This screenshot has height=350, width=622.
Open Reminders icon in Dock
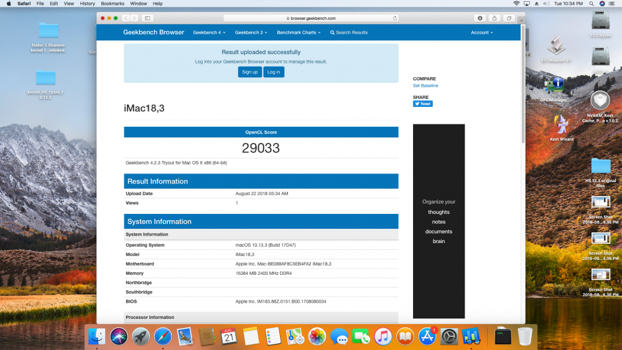point(273,336)
